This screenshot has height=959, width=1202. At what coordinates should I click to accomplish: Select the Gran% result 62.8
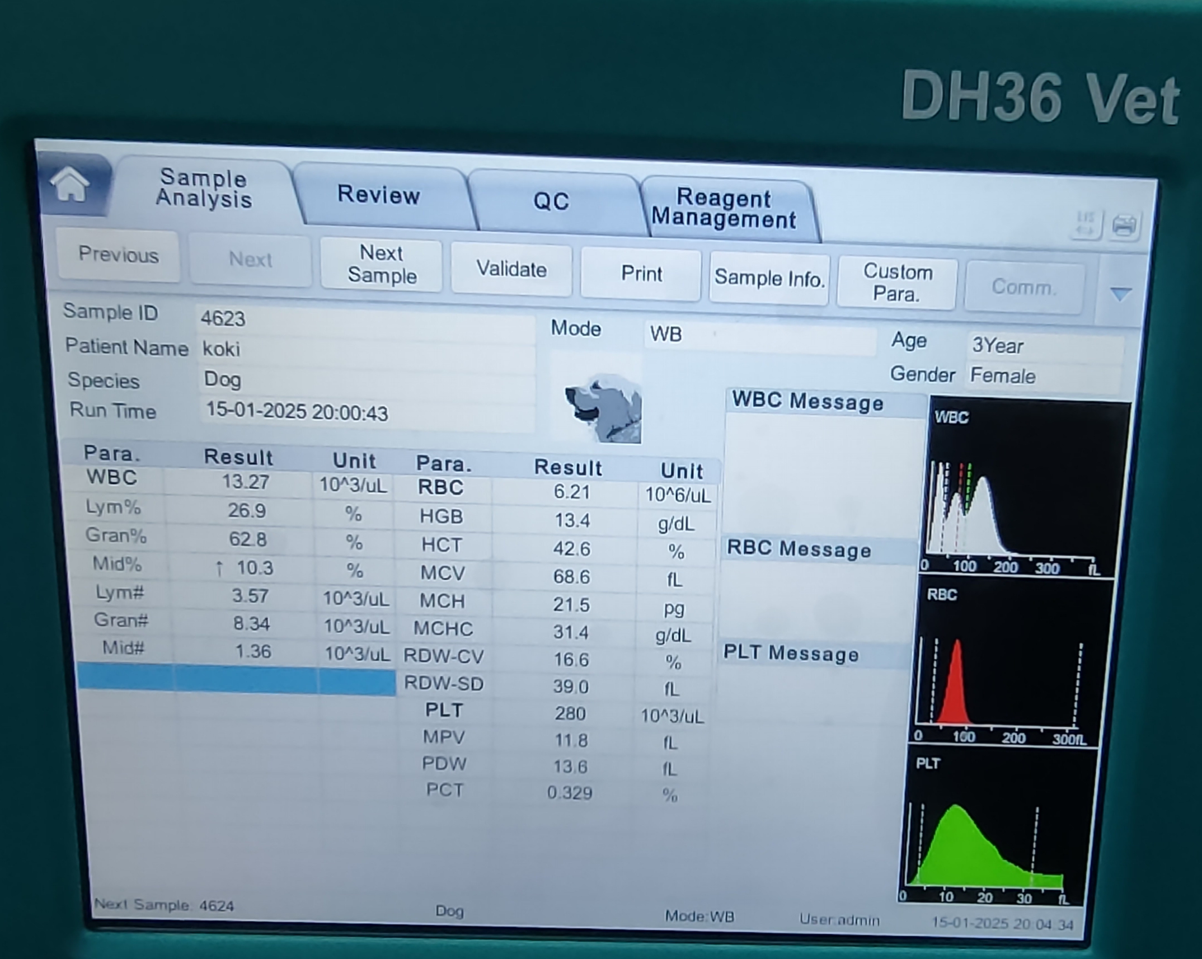tap(248, 539)
